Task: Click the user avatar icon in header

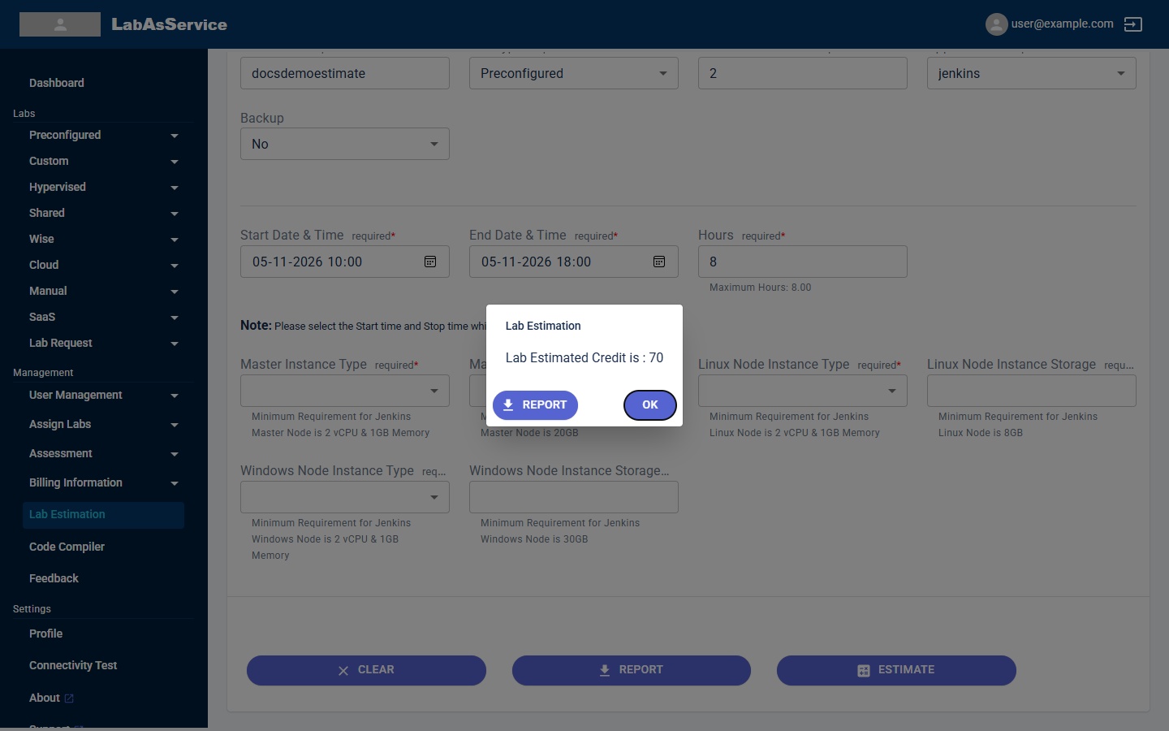Action: click(996, 24)
